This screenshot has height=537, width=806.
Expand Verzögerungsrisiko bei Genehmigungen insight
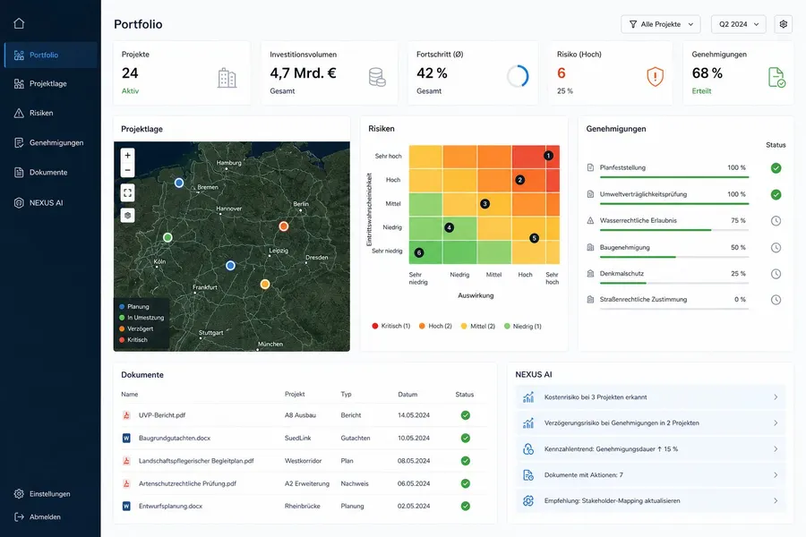click(x=650, y=423)
